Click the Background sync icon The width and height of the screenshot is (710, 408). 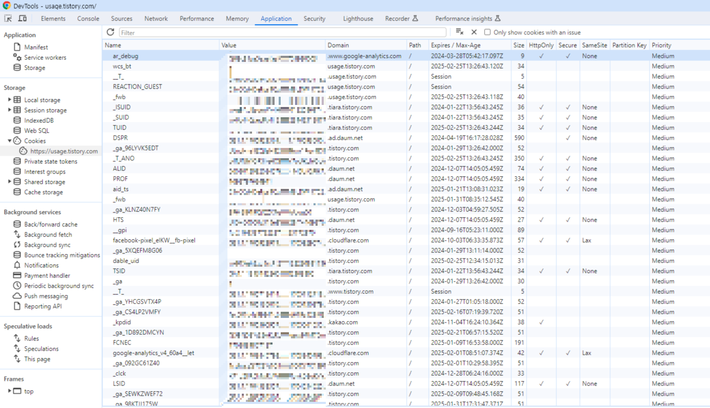17,245
